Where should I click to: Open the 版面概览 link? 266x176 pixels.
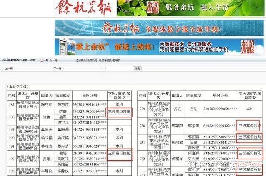click(93, 60)
